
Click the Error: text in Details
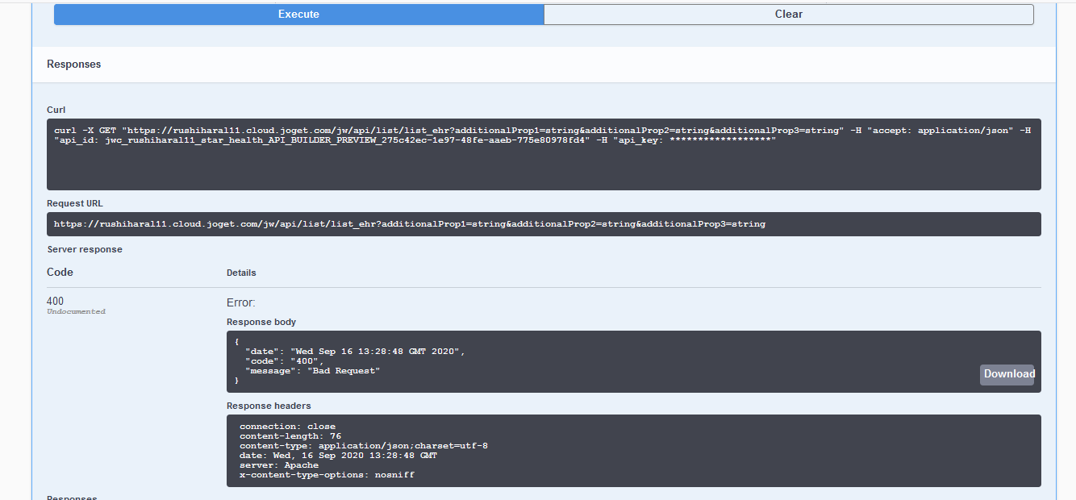pos(240,303)
